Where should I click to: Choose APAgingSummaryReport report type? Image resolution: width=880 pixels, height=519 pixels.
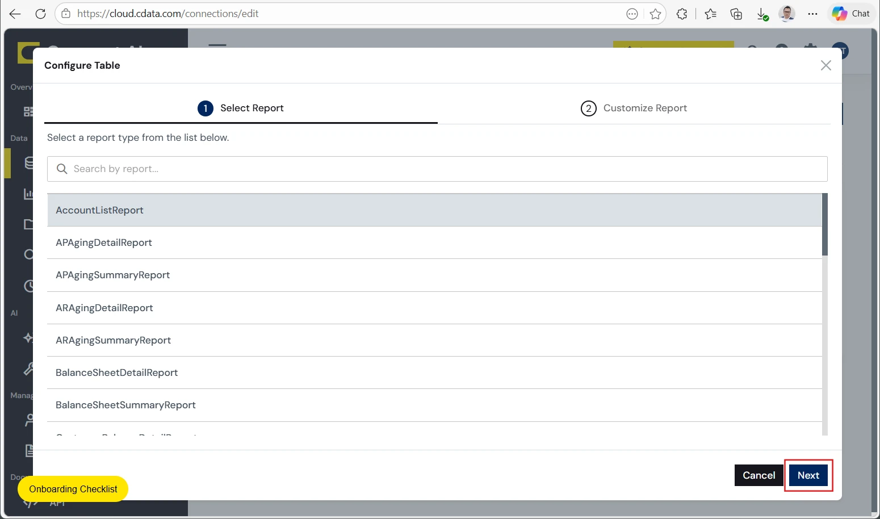pyautogui.click(x=434, y=275)
